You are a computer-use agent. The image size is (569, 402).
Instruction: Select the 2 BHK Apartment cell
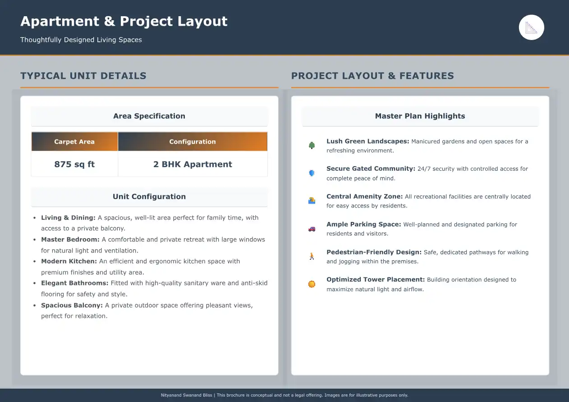click(193, 164)
